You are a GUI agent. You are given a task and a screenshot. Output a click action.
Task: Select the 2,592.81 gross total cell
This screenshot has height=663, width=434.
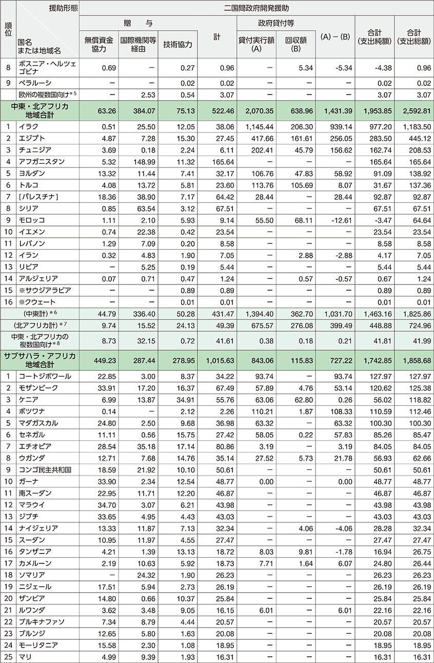click(x=413, y=110)
